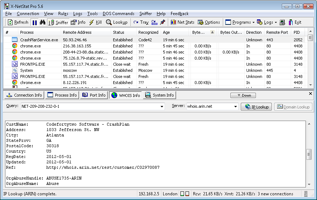Click the binoculars find icon
This screenshot has width=317, height=200.
pos(42,22)
